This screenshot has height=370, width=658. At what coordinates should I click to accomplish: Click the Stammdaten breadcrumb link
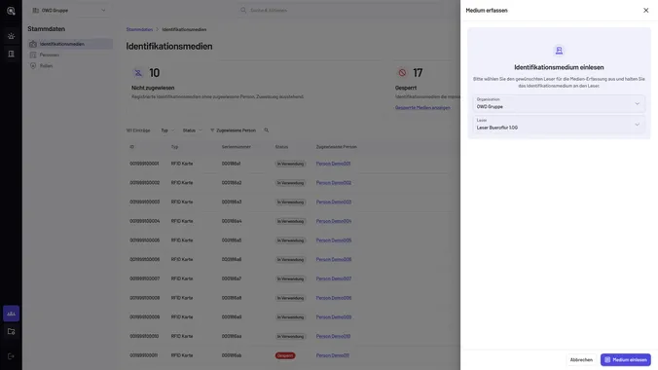pyautogui.click(x=139, y=29)
